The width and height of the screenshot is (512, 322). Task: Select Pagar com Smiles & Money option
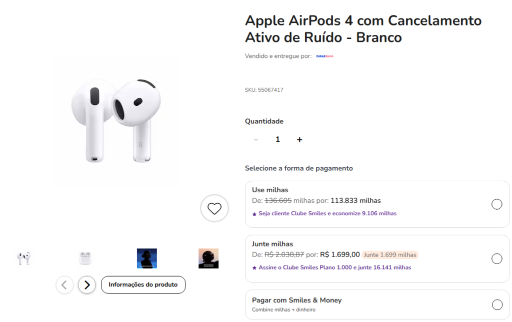(496, 305)
